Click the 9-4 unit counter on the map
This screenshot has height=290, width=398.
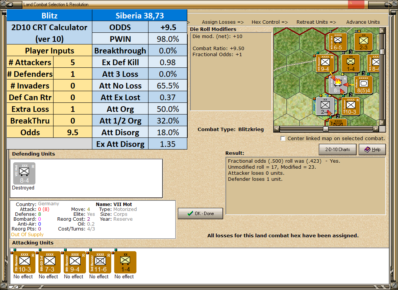[x=325, y=63]
